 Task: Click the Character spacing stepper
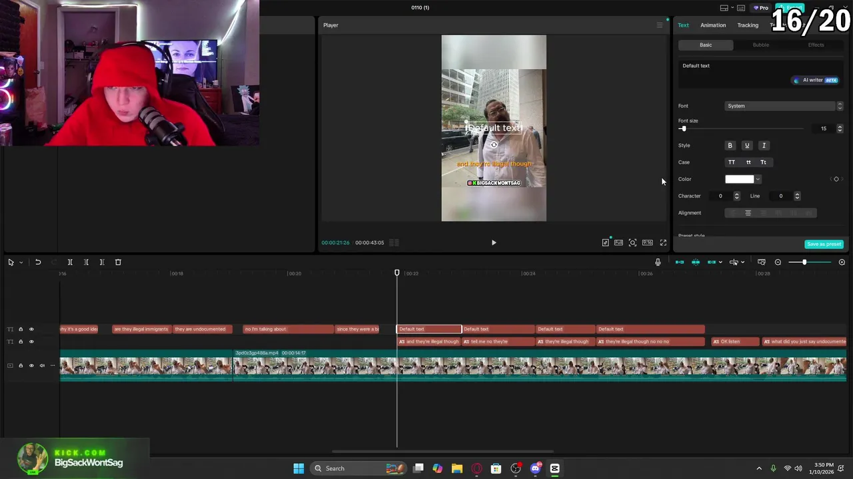[x=736, y=196]
